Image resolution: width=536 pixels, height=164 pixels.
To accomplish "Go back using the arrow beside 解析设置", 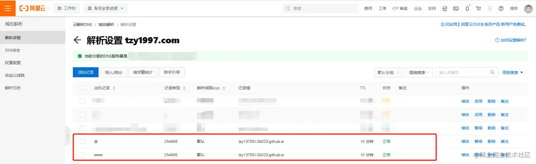I will pyautogui.click(x=77, y=40).
